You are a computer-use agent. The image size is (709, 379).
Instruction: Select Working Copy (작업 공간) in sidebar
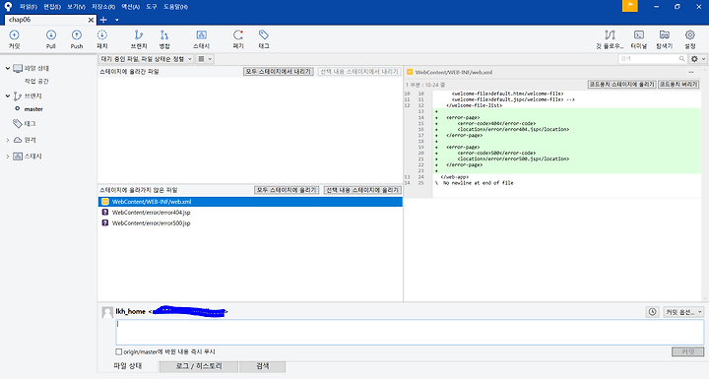tap(36, 82)
